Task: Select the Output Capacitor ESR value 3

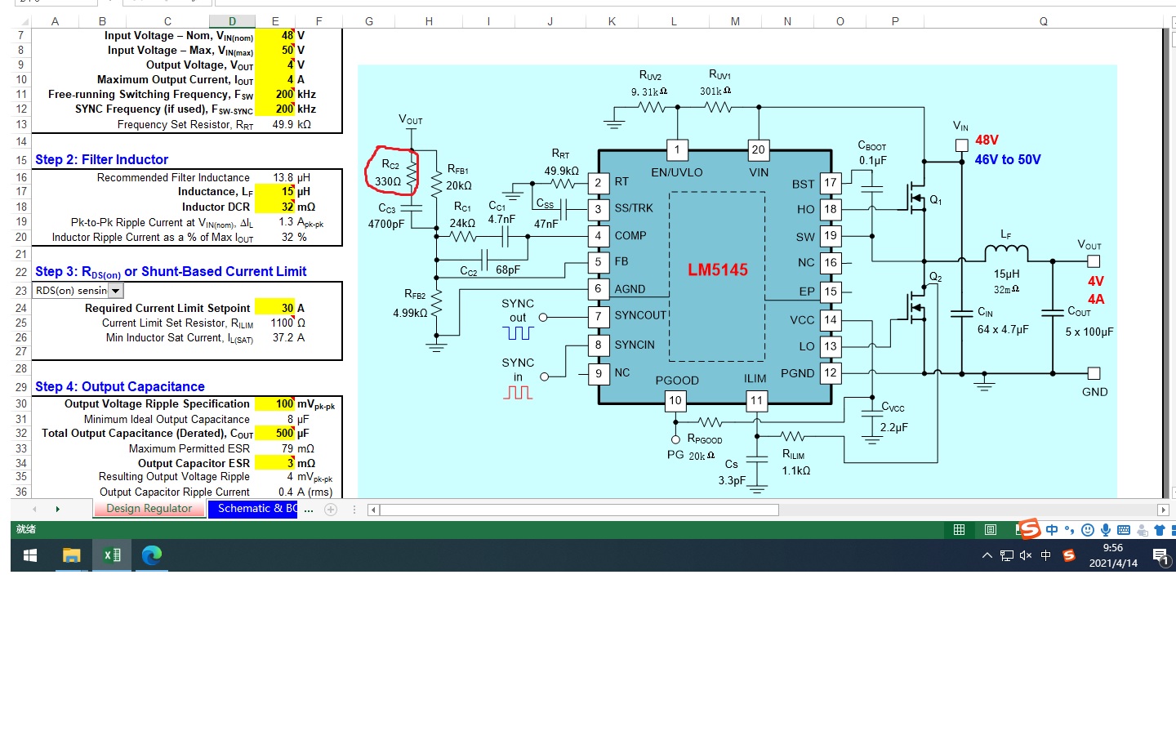Action: 275,463
